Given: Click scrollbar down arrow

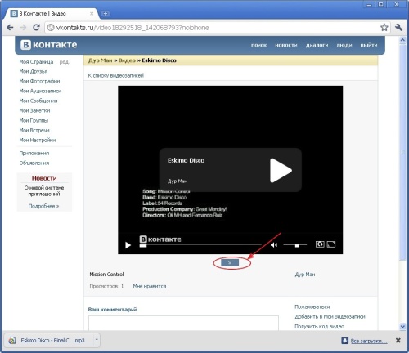Looking at the screenshot, I should 402,326.
